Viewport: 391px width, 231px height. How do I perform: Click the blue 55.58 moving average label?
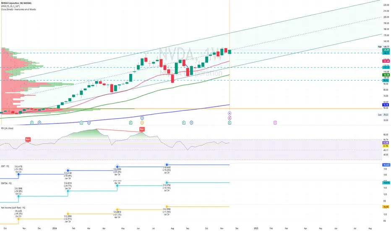pos(386,105)
